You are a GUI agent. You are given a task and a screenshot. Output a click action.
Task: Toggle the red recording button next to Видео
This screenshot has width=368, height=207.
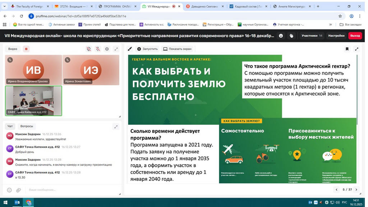(26, 49)
